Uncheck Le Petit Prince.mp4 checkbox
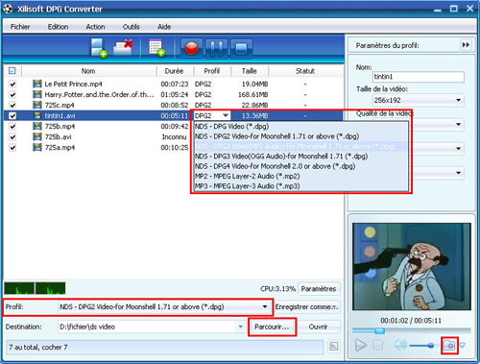This screenshot has height=364, width=480. click(12, 85)
